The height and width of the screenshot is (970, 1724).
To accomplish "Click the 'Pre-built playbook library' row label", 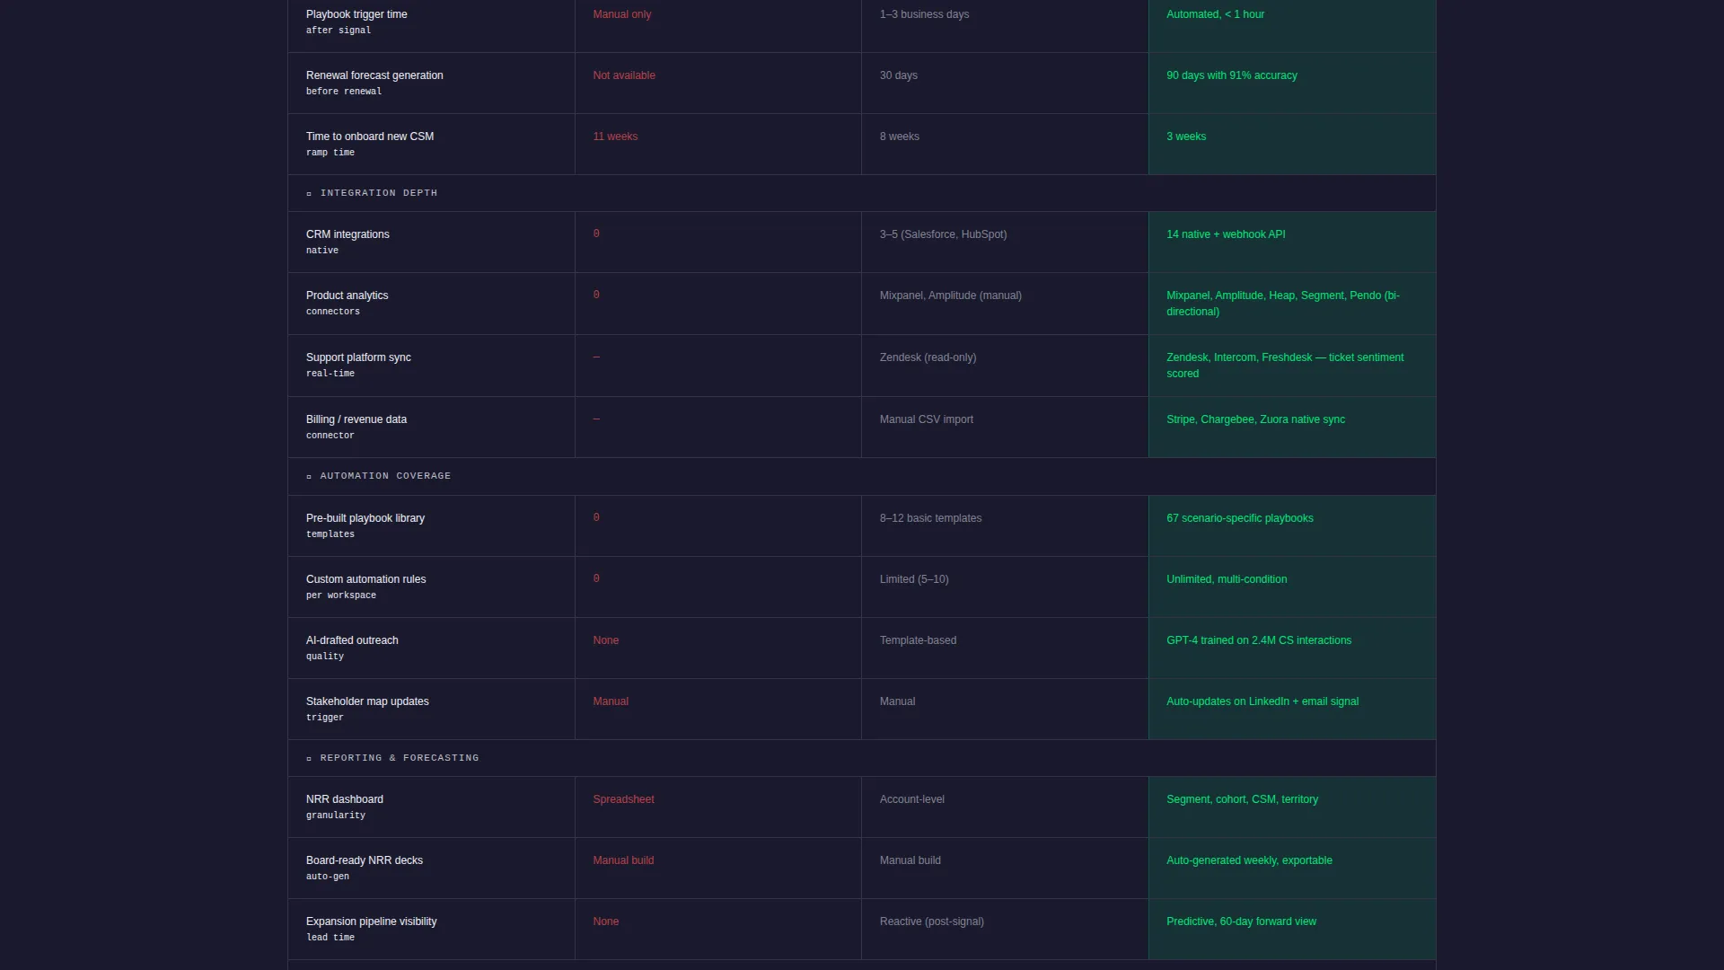I will tap(365, 518).
